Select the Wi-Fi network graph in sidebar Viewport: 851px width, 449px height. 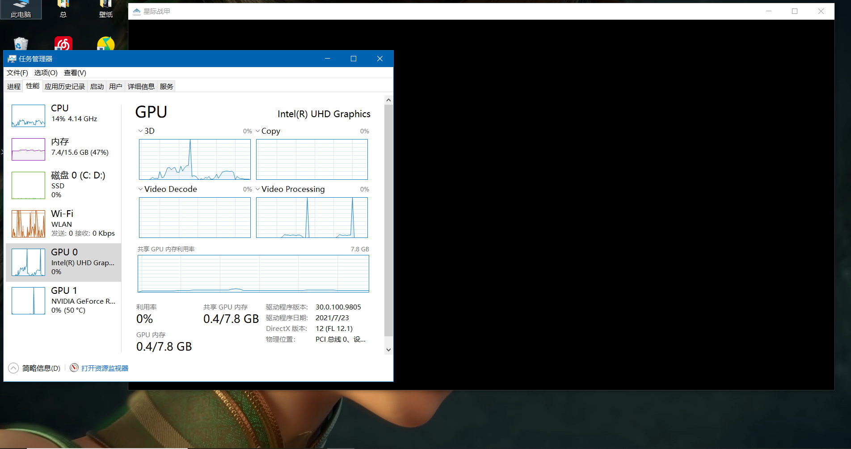click(x=63, y=223)
